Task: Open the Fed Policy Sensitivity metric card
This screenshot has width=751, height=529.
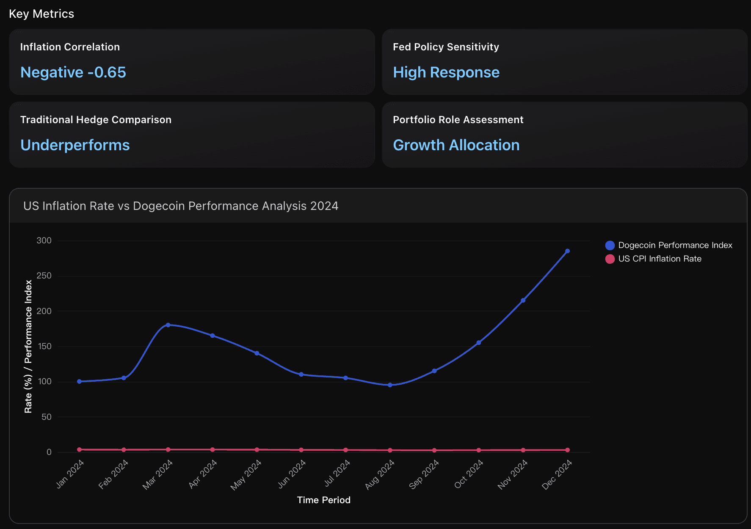Action: pyautogui.click(x=564, y=62)
